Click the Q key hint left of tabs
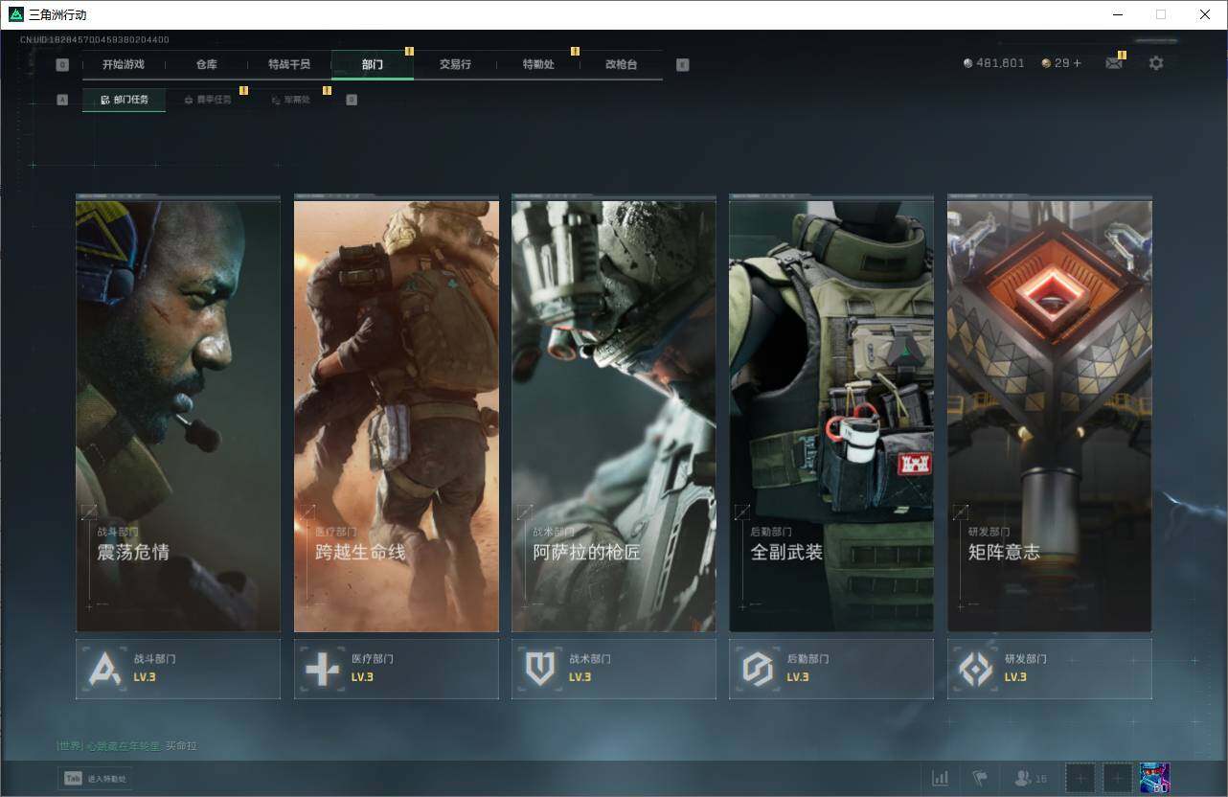 (x=62, y=65)
